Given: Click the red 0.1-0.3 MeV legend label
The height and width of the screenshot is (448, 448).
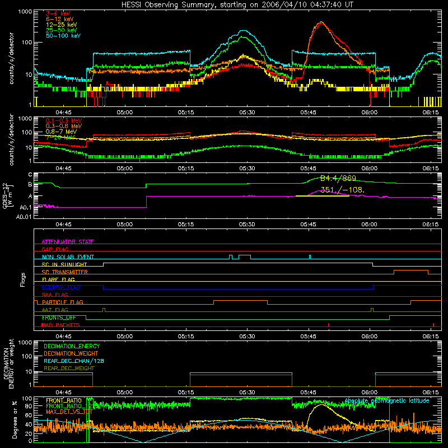Looking at the screenshot, I should click(x=64, y=120).
